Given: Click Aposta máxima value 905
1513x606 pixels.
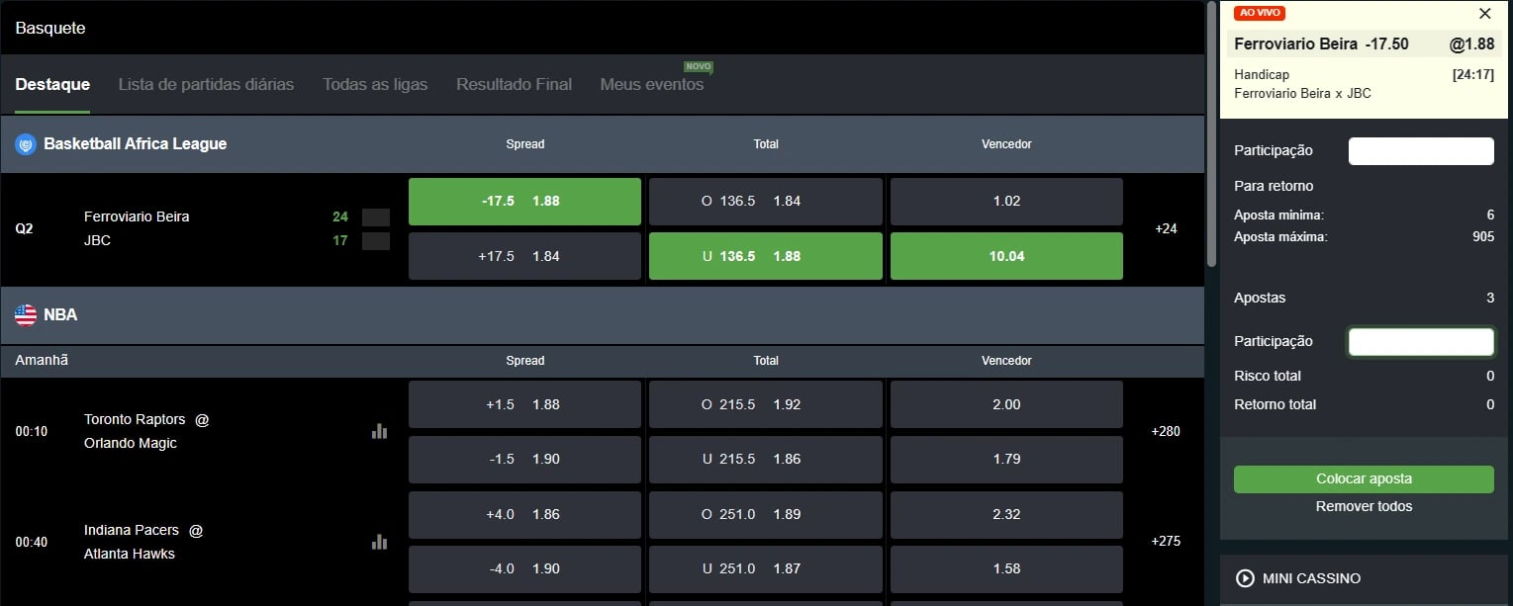Looking at the screenshot, I should click(x=1482, y=237).
